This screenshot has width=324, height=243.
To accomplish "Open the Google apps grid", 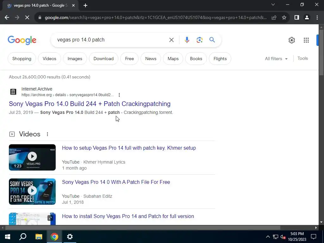I will click(x=306, y=40).
